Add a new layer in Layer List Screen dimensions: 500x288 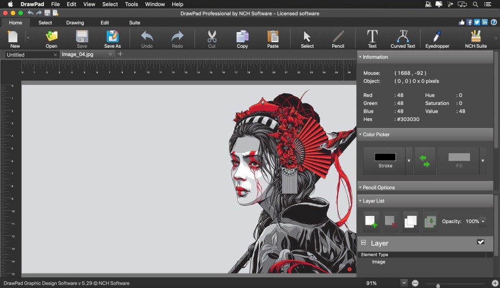[371, 221]
